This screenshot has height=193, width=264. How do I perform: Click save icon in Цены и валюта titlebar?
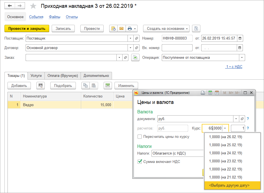(x=203, y=93)
